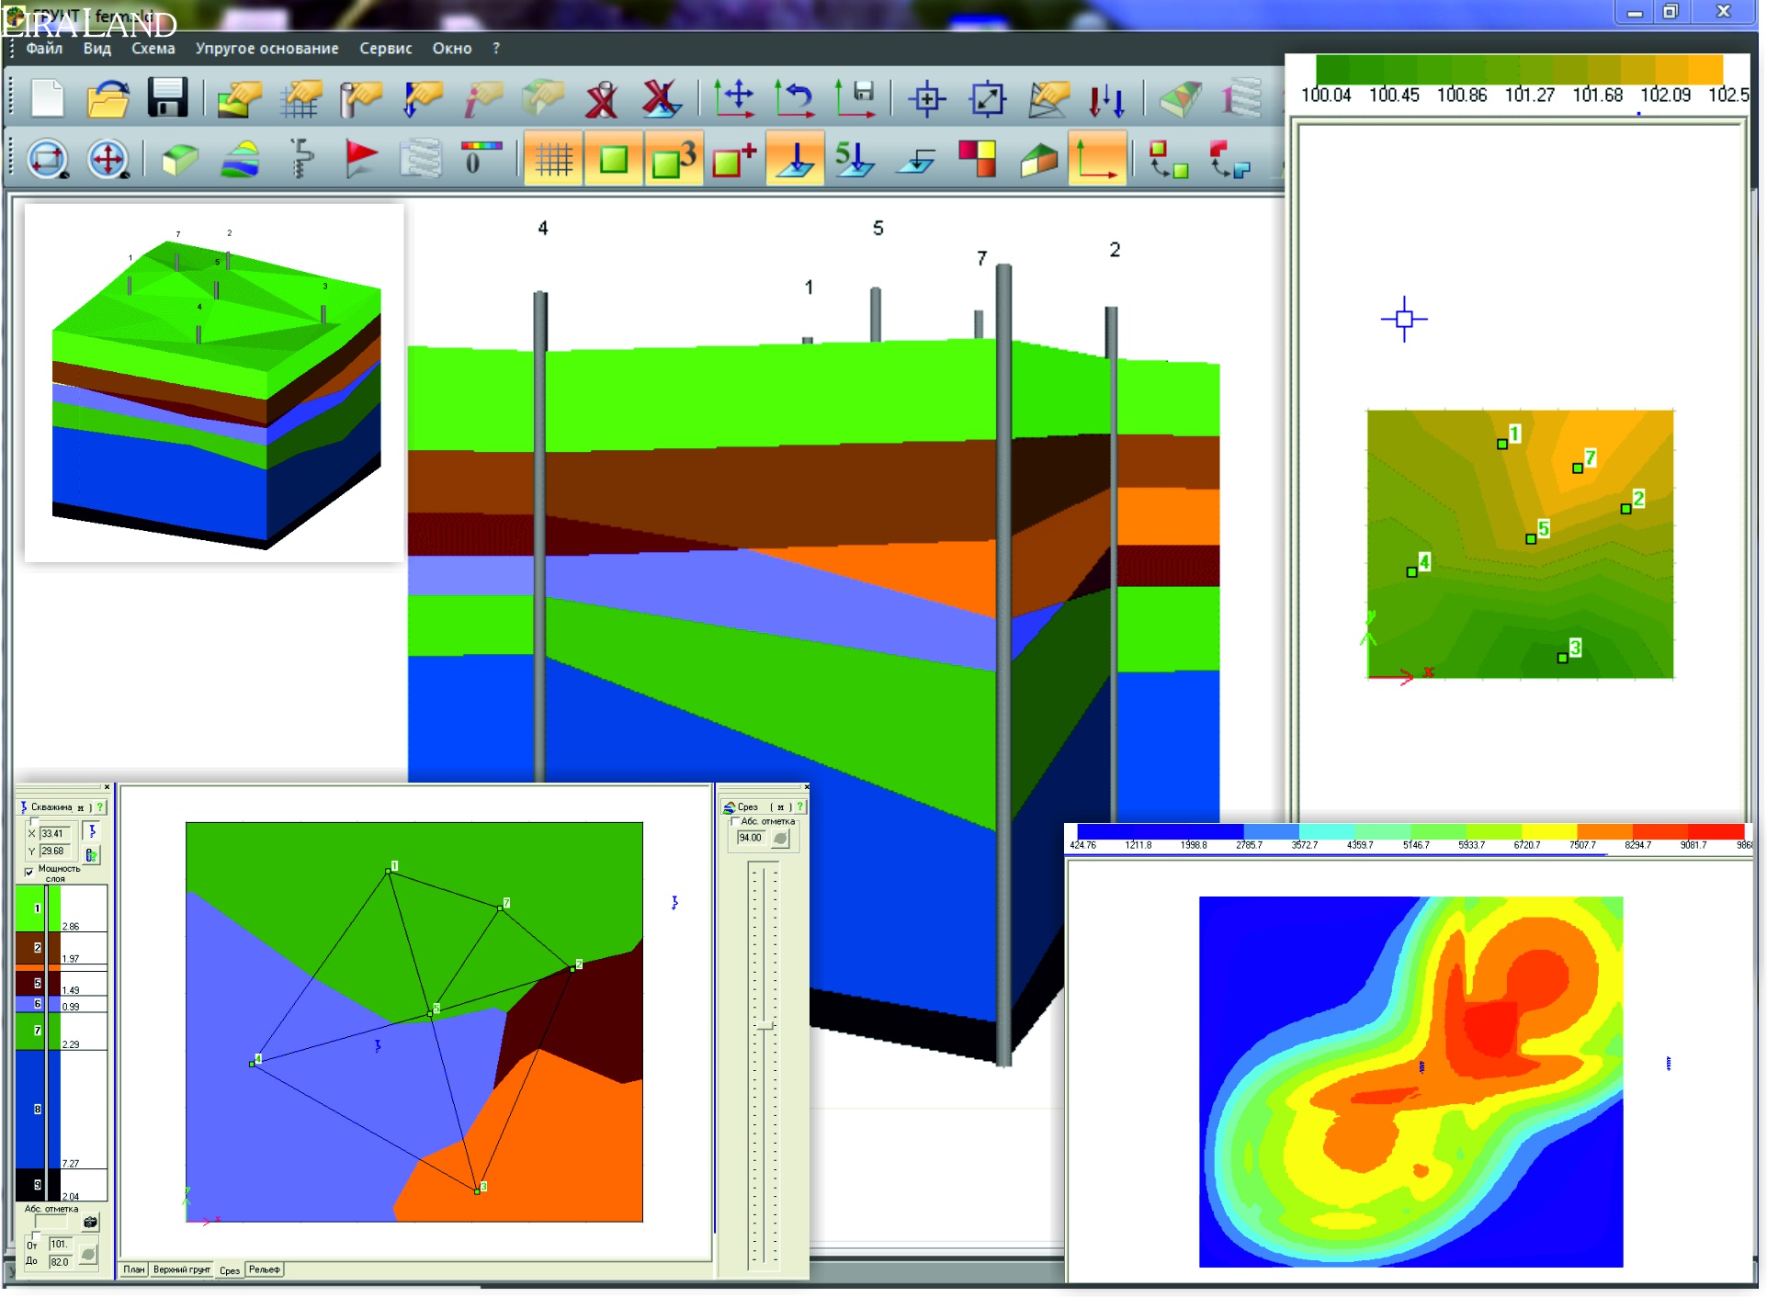The width and height of the screenshot is (1767, 1297).
Task: Enable the Абс. отметка checkbox in Срез panel
Action: 734,821
